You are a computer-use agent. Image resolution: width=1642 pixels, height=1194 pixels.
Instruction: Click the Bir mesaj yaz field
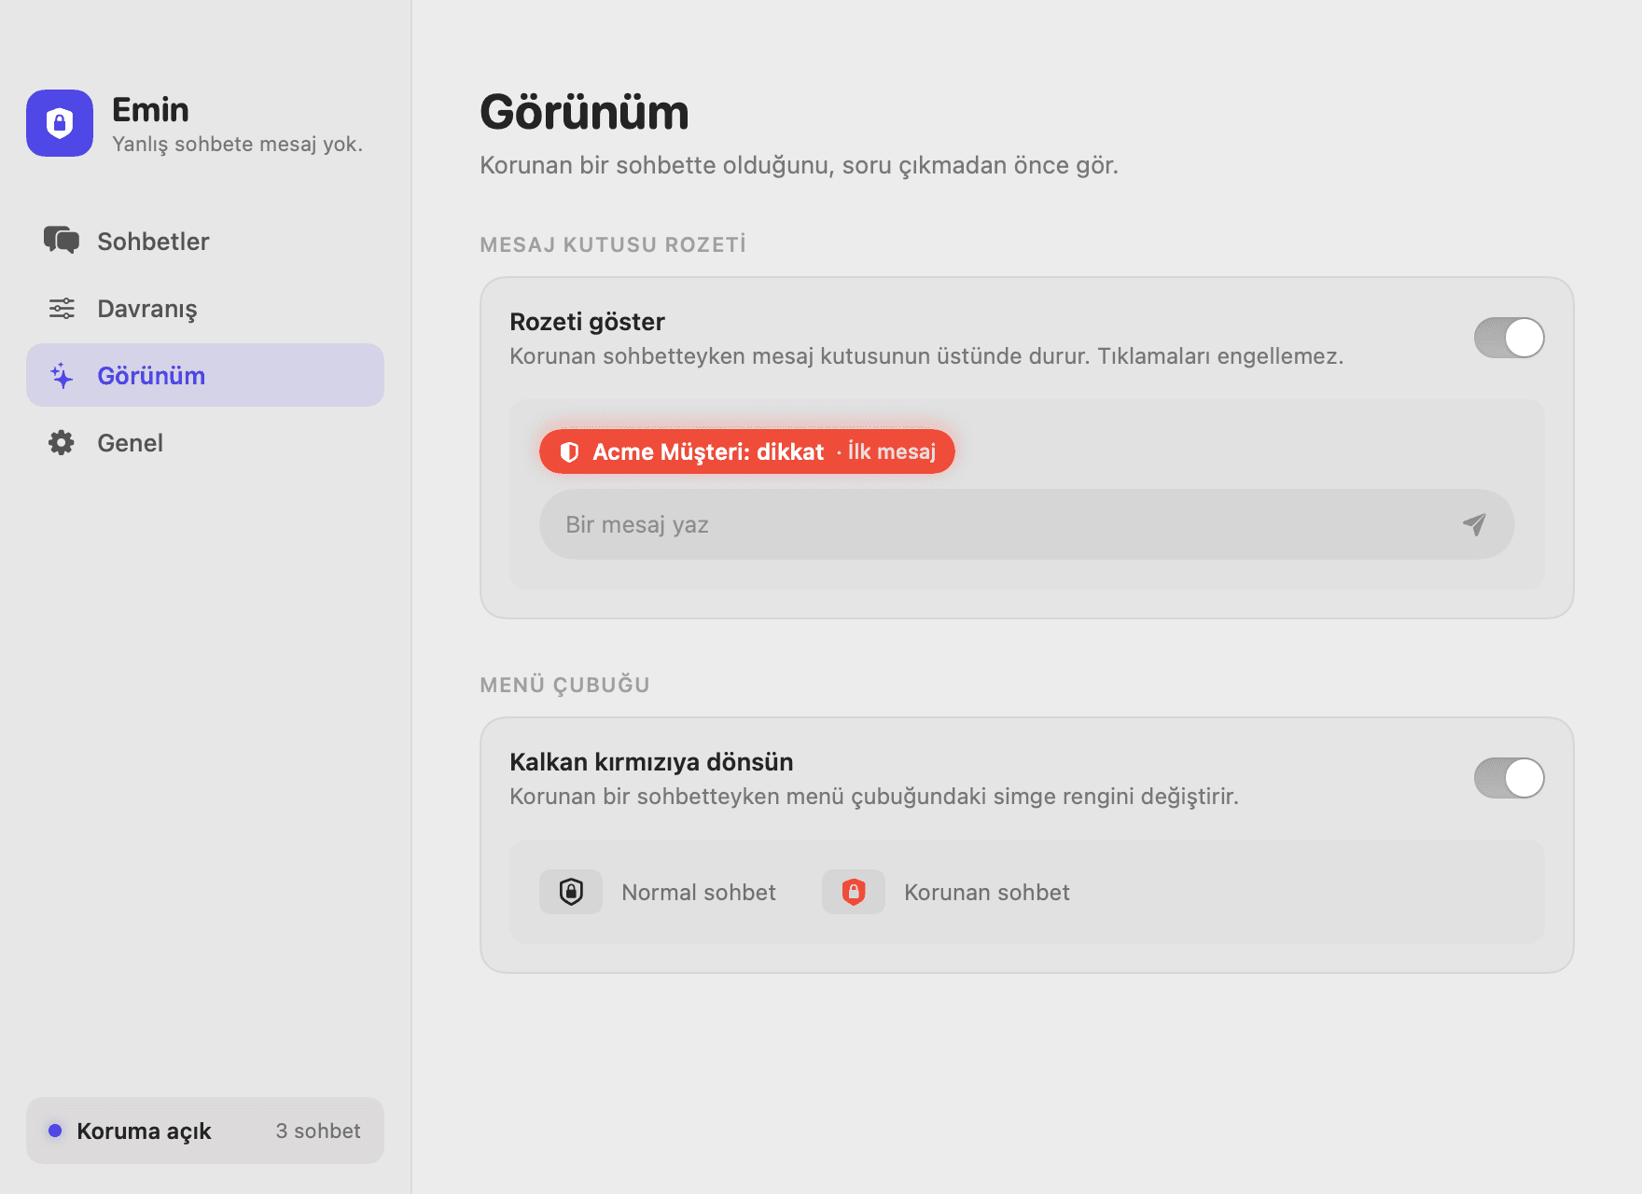tap(1026, 524)
